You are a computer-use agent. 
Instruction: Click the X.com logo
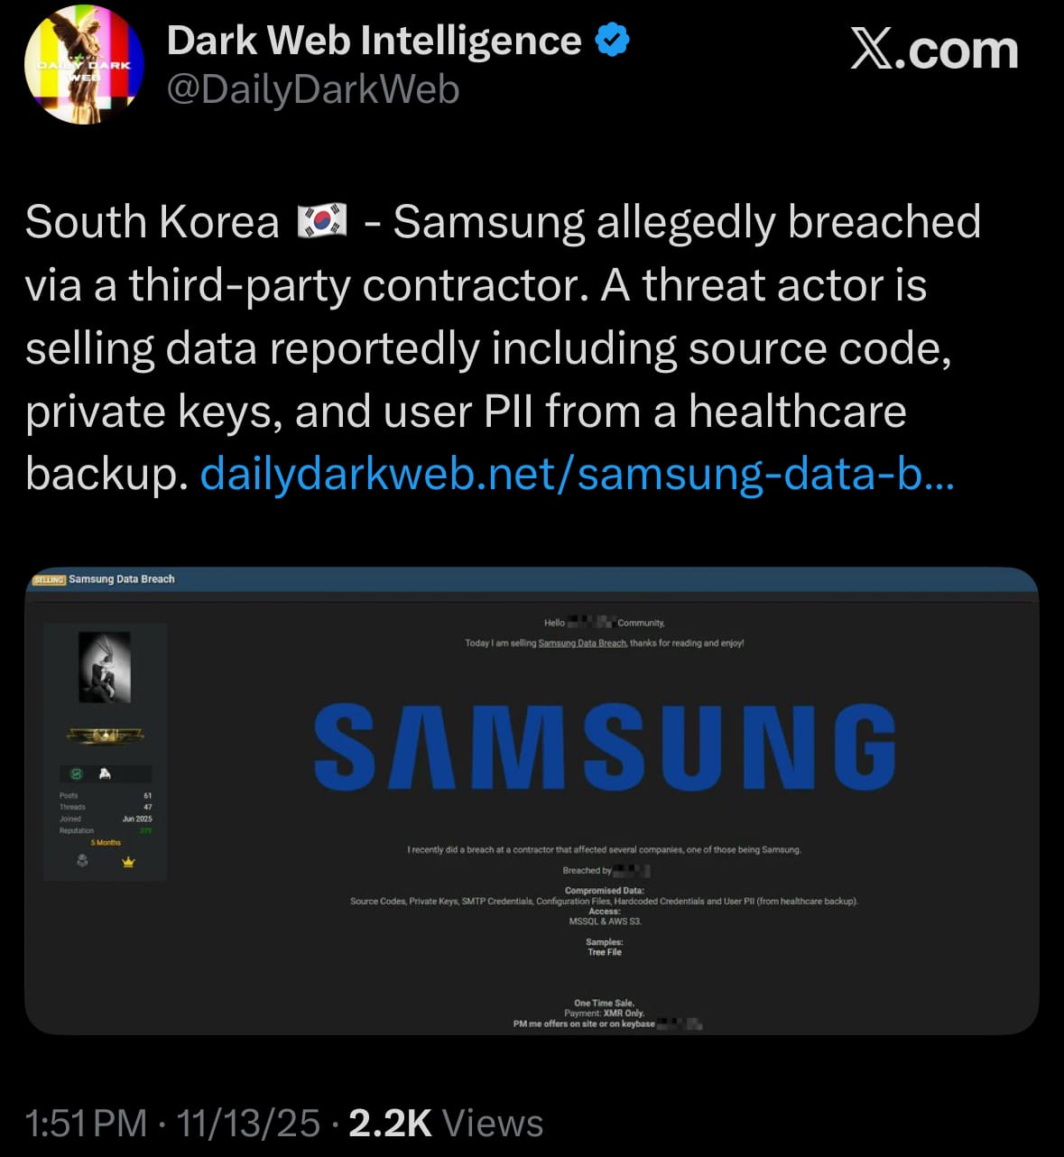(x=934, y=50)
